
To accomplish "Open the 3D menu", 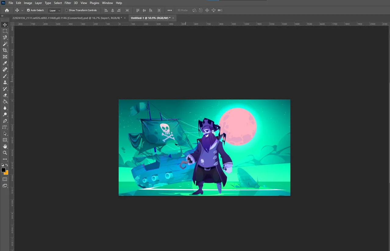I will pyautogui.click(x=76, y=3).
